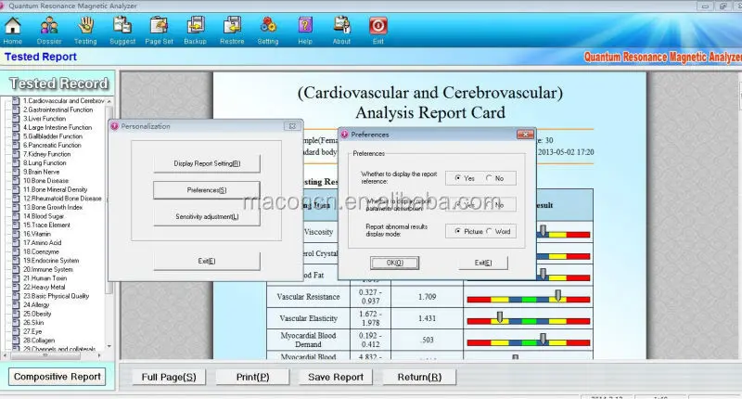Select Rheumatoid Bone Disease record

coord(62,199)
